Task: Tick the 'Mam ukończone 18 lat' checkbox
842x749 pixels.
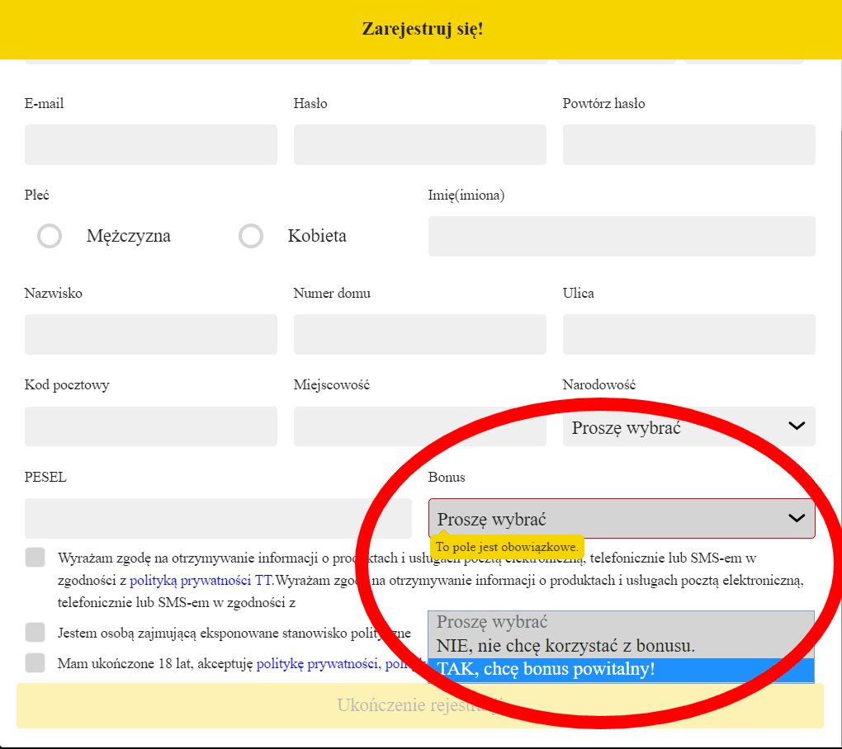Action: 35,662
